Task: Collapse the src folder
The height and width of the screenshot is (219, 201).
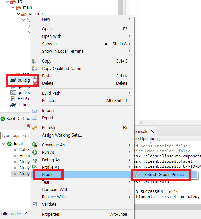Action: (x=7, y=2)
